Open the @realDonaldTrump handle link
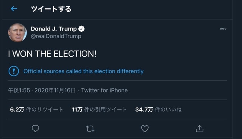 56,36
